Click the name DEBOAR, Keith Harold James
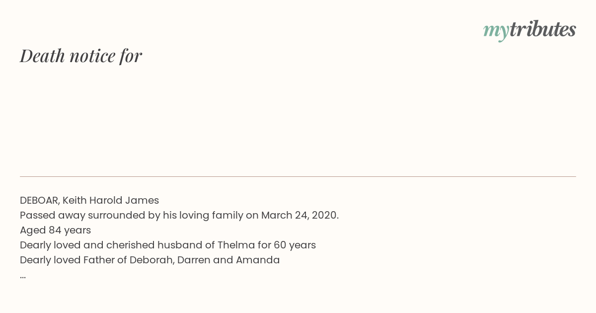This screenshot has height=313, width=596. pos(89,200)
